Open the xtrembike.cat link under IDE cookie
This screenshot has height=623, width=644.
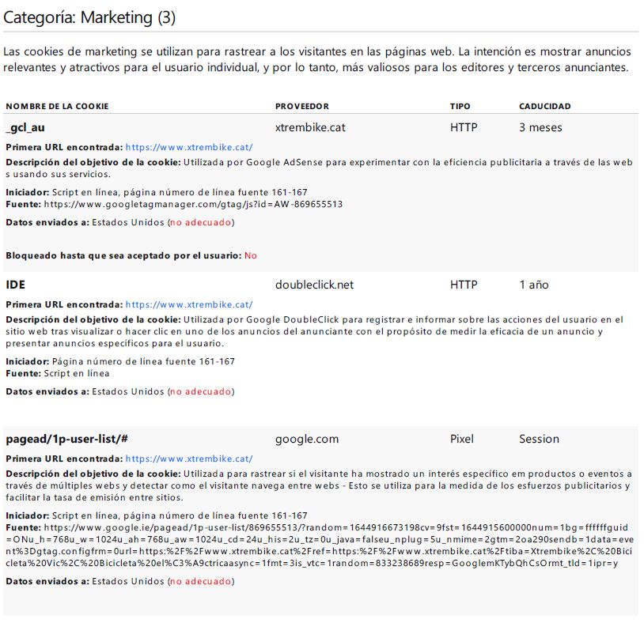pyautogui.click(x=188, y=304)
